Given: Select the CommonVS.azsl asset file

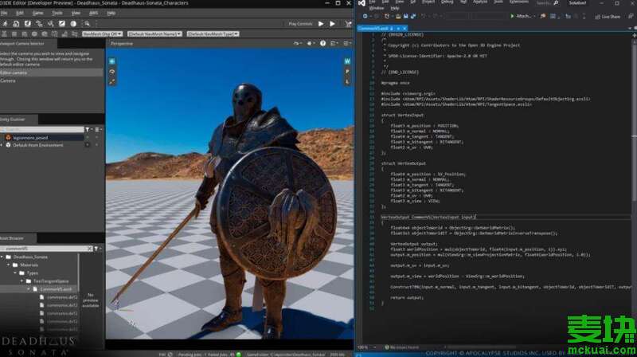Looking at the screenshot, I should pos(55,289).
